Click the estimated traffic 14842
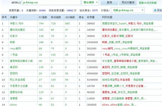 pyautogui.click(x=70, y=11)
